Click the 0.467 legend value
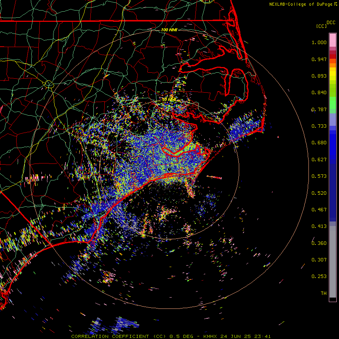This screenshot has height=339, width=339. coord(319,210)
